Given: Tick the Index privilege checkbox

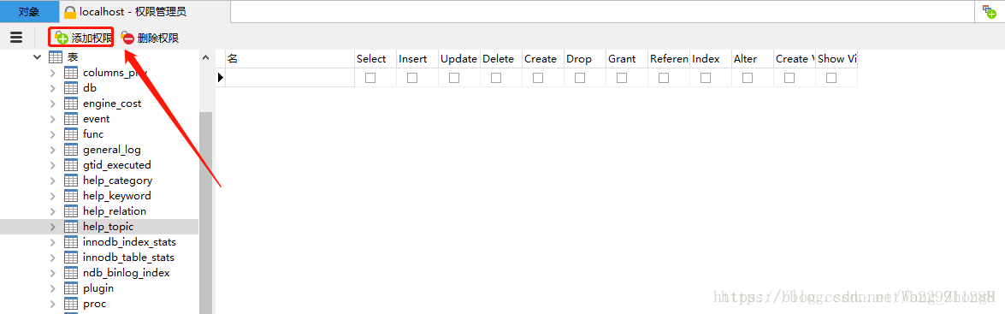Looking at the screenshot, I should [x=706, y=78].
